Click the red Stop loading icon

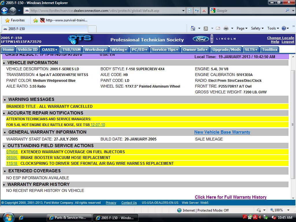(204, 11)
